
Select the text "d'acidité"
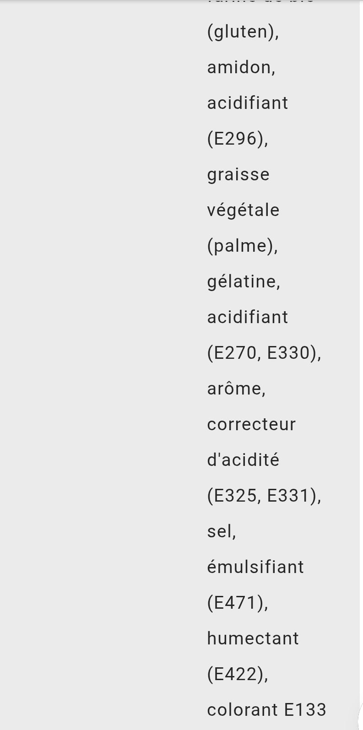[x=243, y=460]
